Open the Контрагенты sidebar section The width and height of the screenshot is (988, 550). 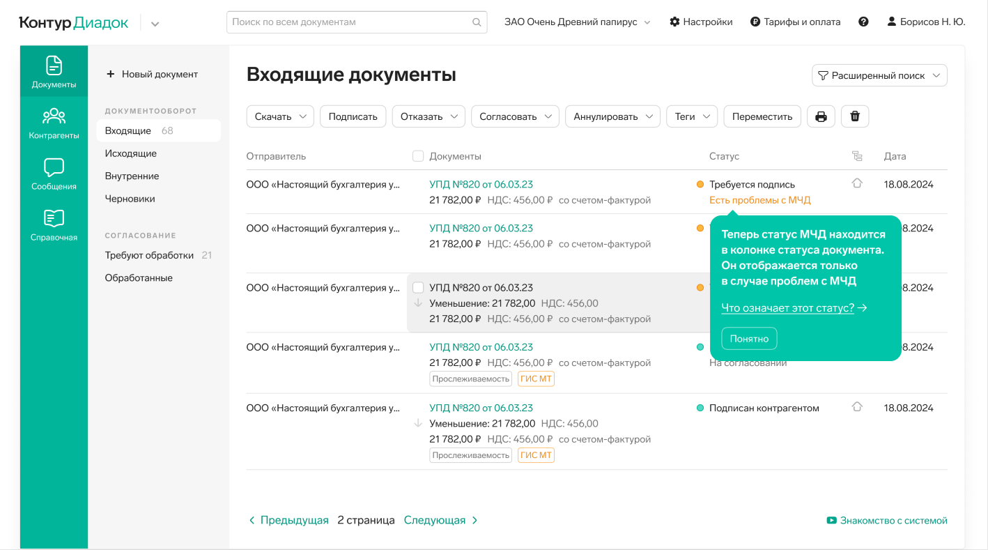(x=54, y=123)
